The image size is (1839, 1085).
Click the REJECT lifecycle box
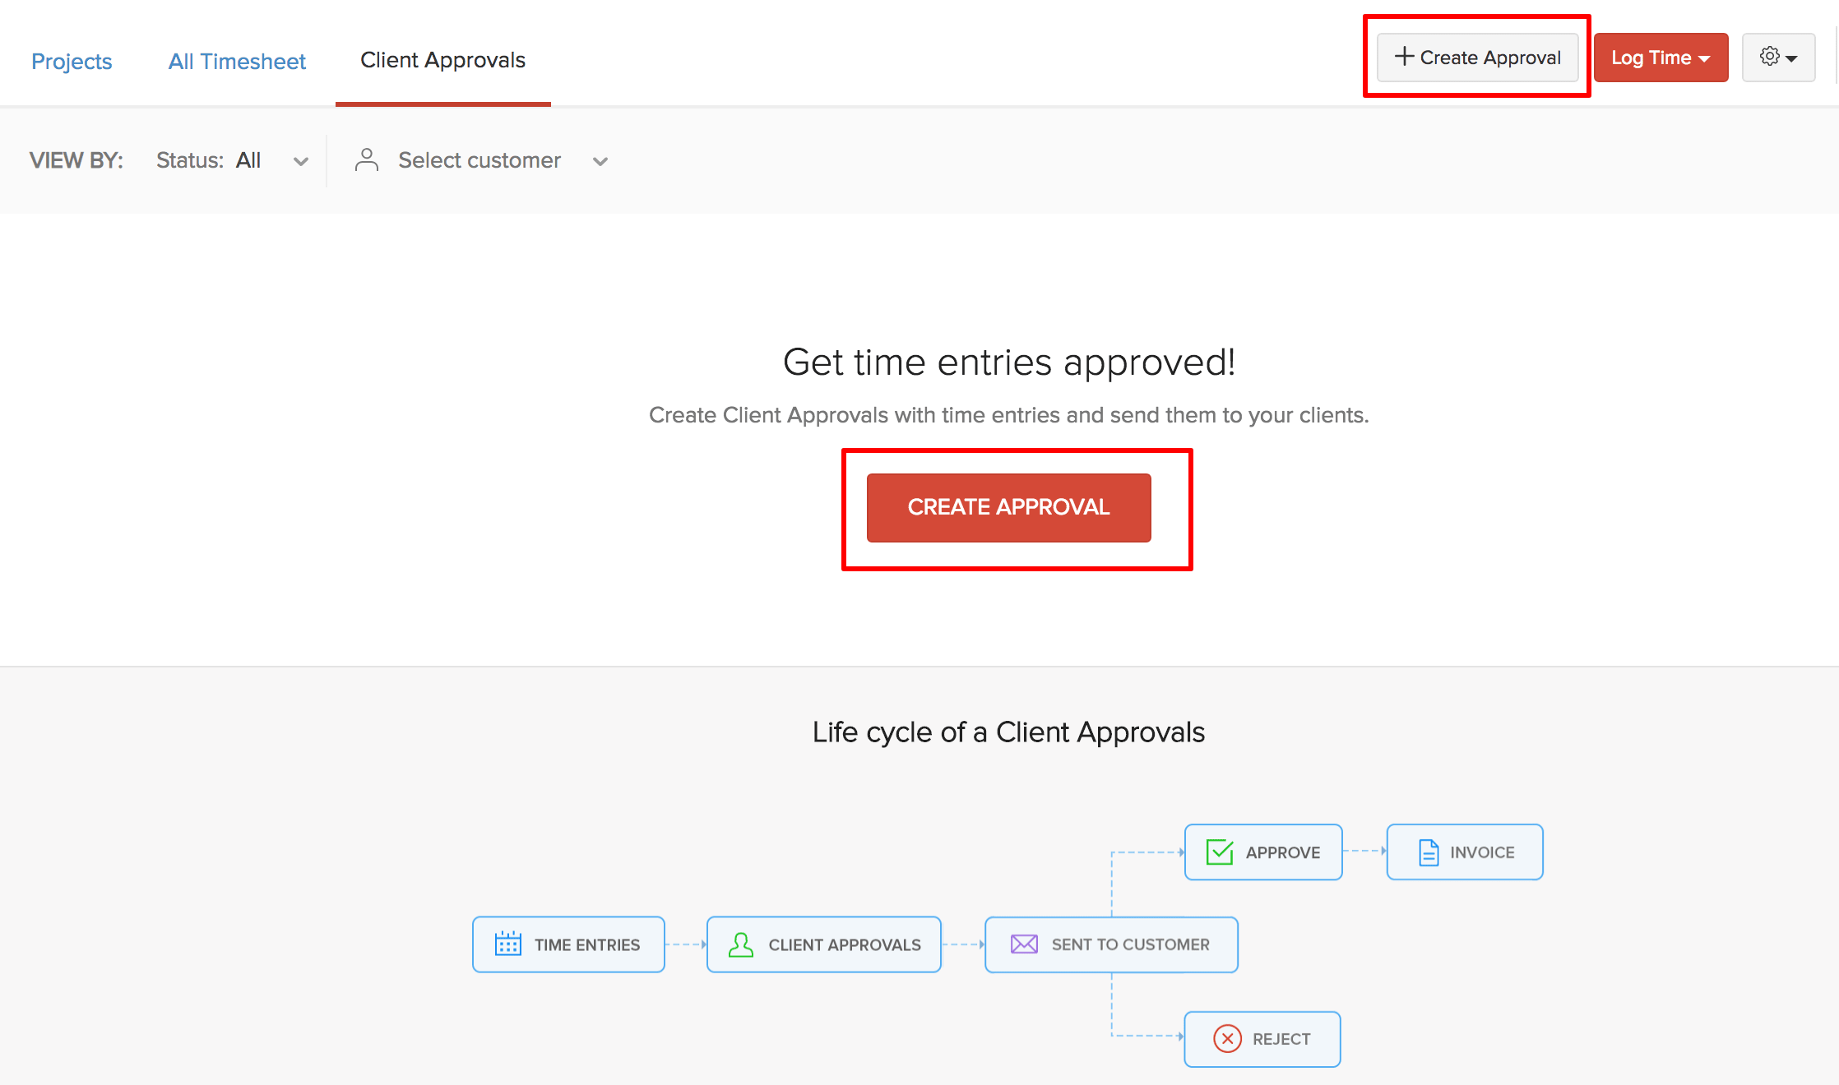click(x=1262, y=1039)
